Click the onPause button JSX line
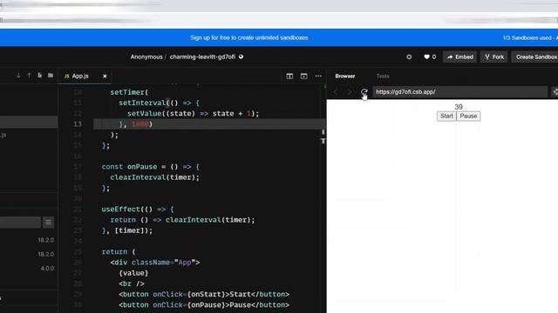This screenshot has height=313, width=558. [x=204, y=305]
